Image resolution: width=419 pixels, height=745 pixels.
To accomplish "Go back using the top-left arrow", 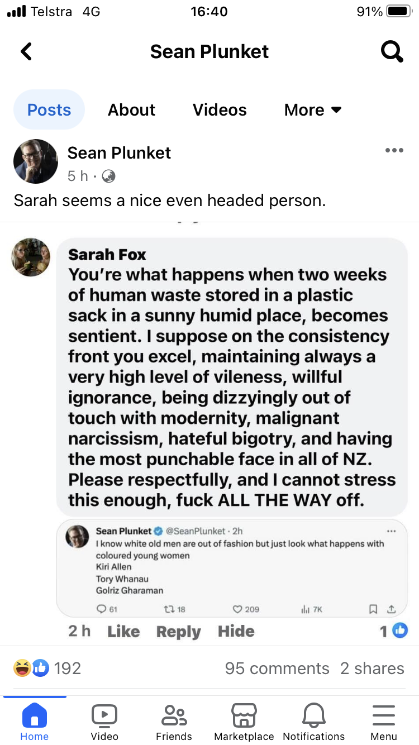I will coord(26,51).
